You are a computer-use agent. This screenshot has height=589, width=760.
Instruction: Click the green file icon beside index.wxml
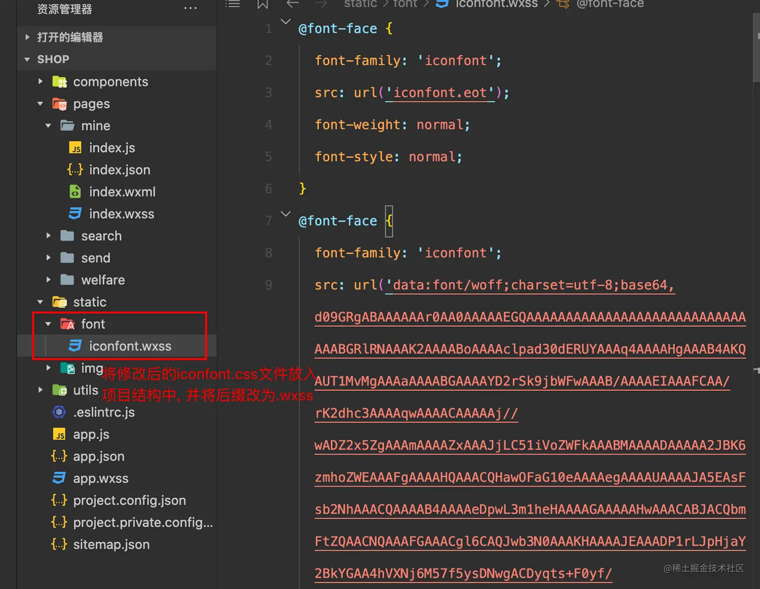tap(75, 192)
